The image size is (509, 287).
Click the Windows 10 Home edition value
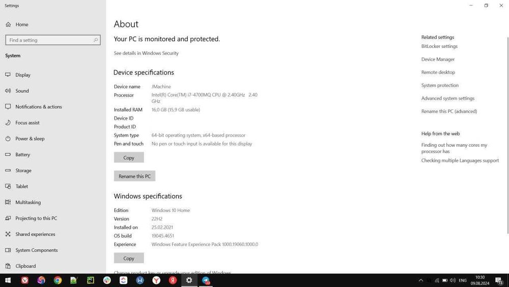[171, 211]
